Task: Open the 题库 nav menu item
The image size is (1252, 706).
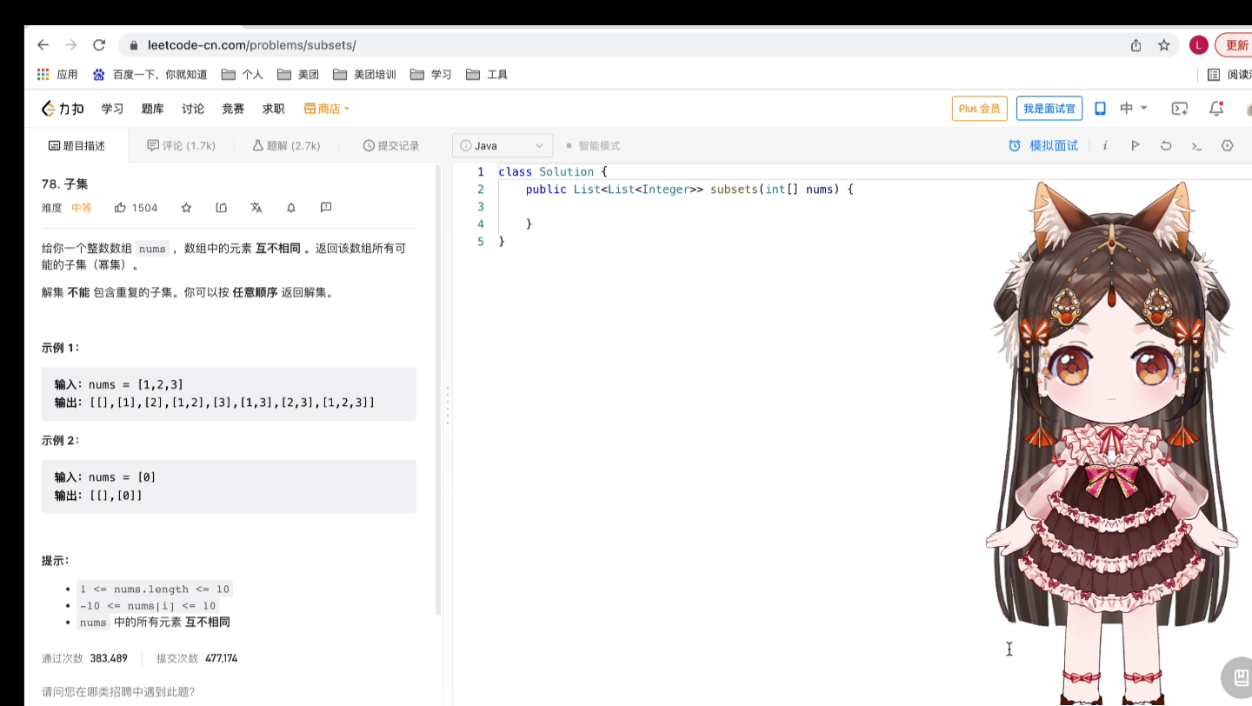Action: coord(152,109)
